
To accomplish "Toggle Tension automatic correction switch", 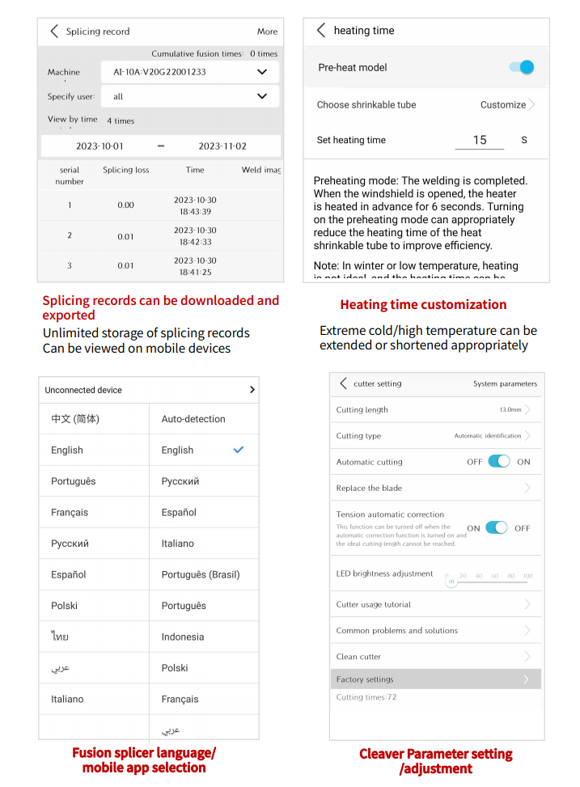I will click(x=497, y=528).
